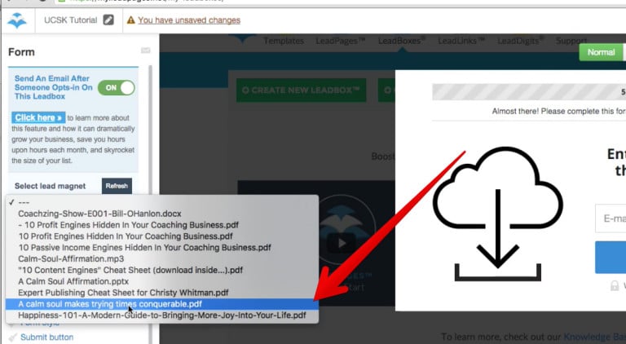The image size is (626, 344).
Task: Select '10 Profit Engines Hidden In Your Coaching Business.pdf'
Action: point(162,236)
